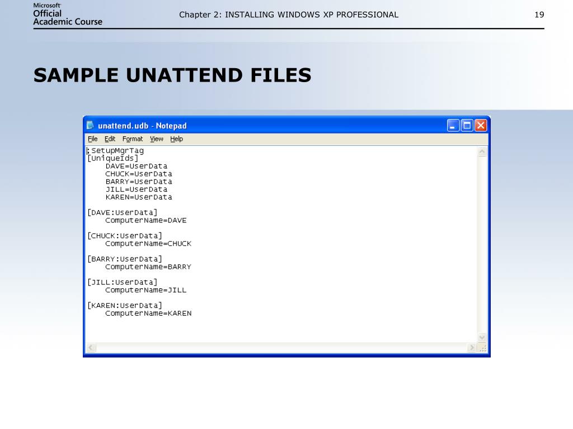Click the Notepad icon in title bar
Screen dimensions: 573x429
pyautogui.click(x=90, y=126)
